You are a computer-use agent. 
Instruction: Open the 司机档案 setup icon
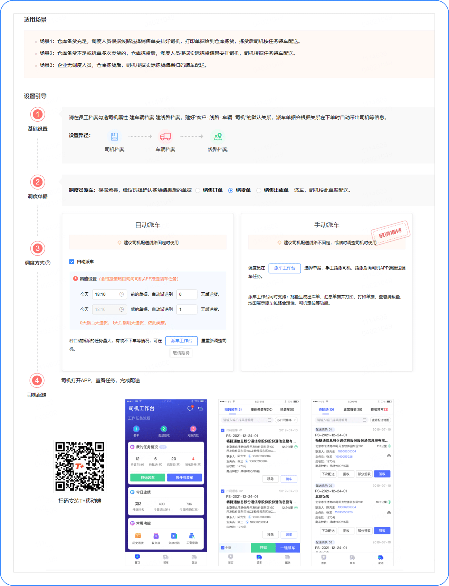[x=114, y=137]
